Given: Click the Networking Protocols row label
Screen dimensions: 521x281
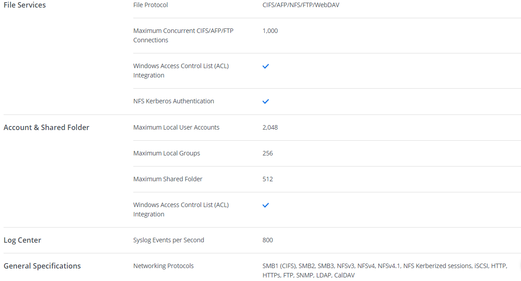Looking at the screenshot, I should click(163, 266).
